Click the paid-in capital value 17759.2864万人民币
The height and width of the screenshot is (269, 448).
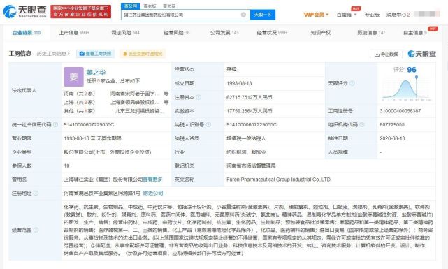point(249,111)
